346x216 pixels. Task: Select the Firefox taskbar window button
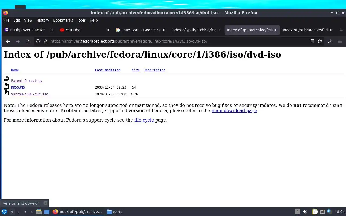tap(78, 212)
